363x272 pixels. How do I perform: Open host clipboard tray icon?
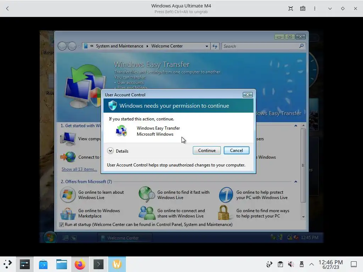(x=280, y=264)
